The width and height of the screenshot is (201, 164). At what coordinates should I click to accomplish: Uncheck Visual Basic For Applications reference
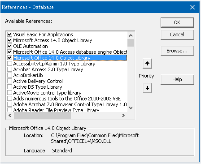pos(9,35)
